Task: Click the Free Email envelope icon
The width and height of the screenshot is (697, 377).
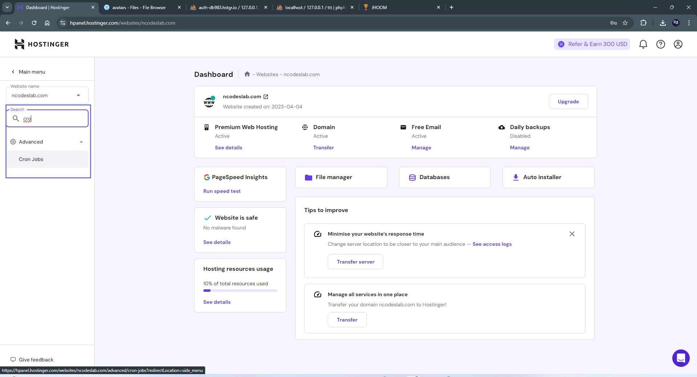Action: [403, 127]
